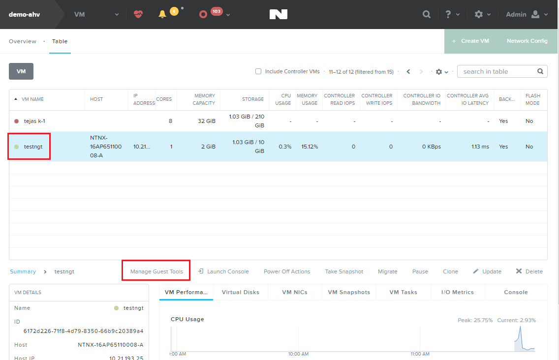This screenshot has width=559, height=360.
Task: Open the VM Performance tab
Action: point(186,292)
